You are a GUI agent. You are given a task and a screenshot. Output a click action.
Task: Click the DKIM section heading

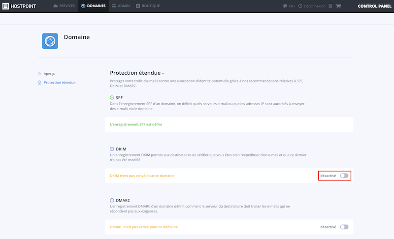pyautogui.click(x=121, y=149)
